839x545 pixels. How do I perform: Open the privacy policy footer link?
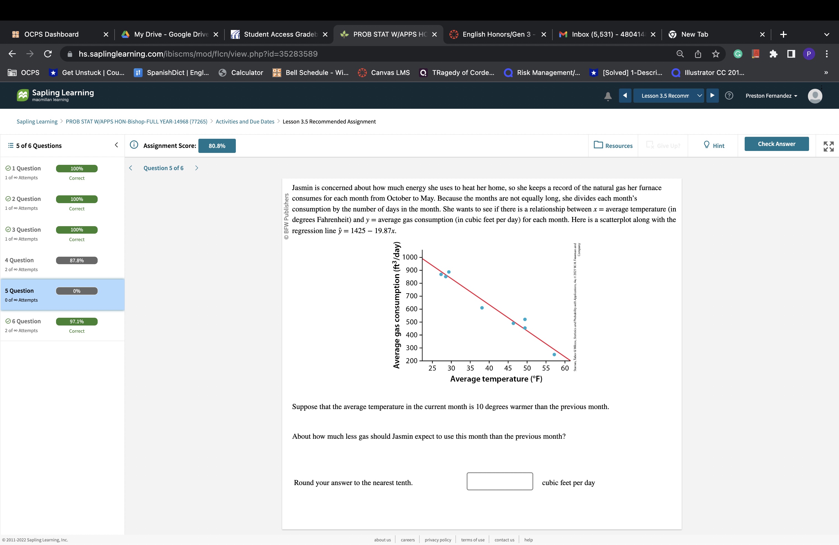click(x=438, y=539)
